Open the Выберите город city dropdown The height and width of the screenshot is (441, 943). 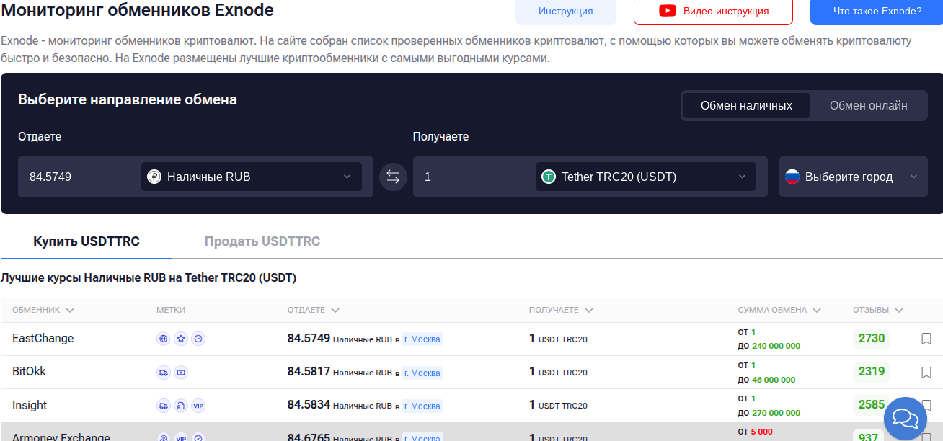tap(853, 177)
